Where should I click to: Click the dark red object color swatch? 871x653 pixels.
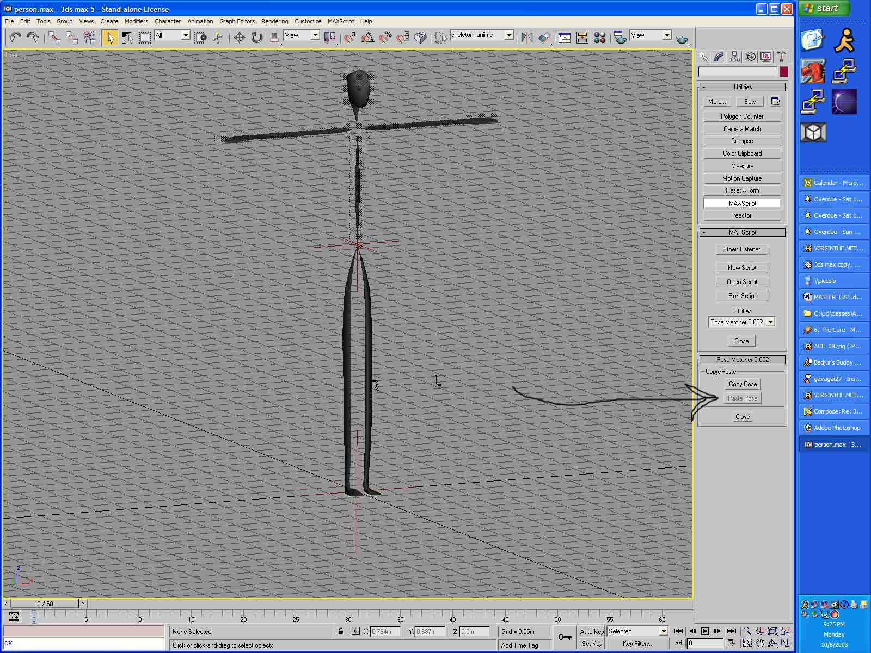(x=783, y=72)
